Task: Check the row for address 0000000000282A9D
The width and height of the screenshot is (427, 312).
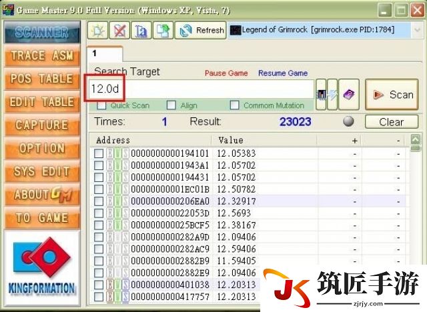Action: click(99, 237)
